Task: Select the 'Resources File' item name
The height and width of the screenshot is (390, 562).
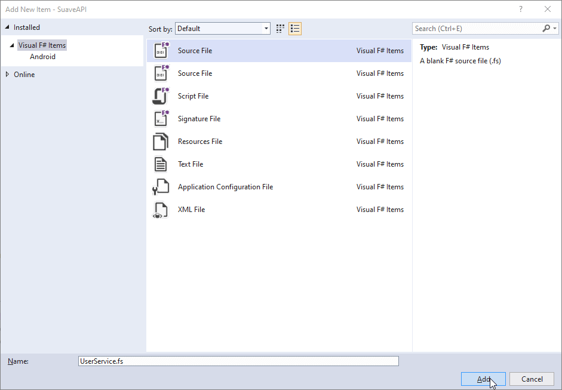Action: coord(200,141)
